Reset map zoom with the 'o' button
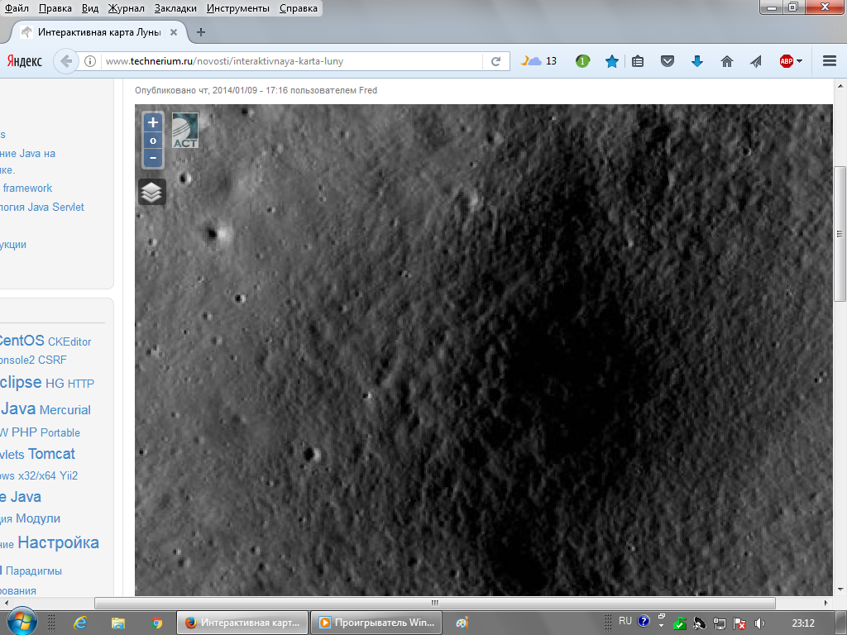Image resolution: width=847 pixels, height=635 pixels. tap(153, 141)
